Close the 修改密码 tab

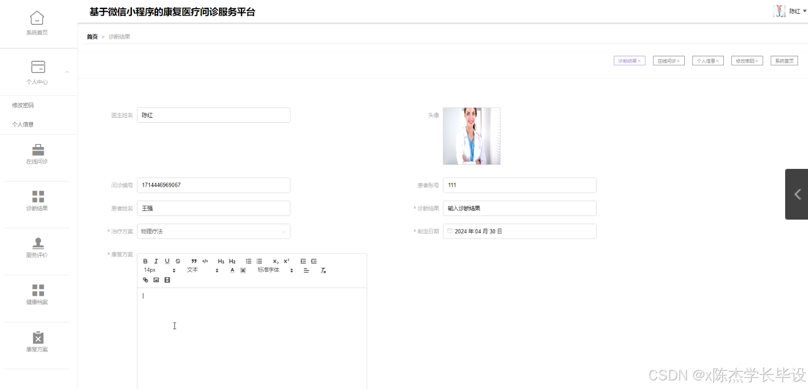[x=757, y=61]
